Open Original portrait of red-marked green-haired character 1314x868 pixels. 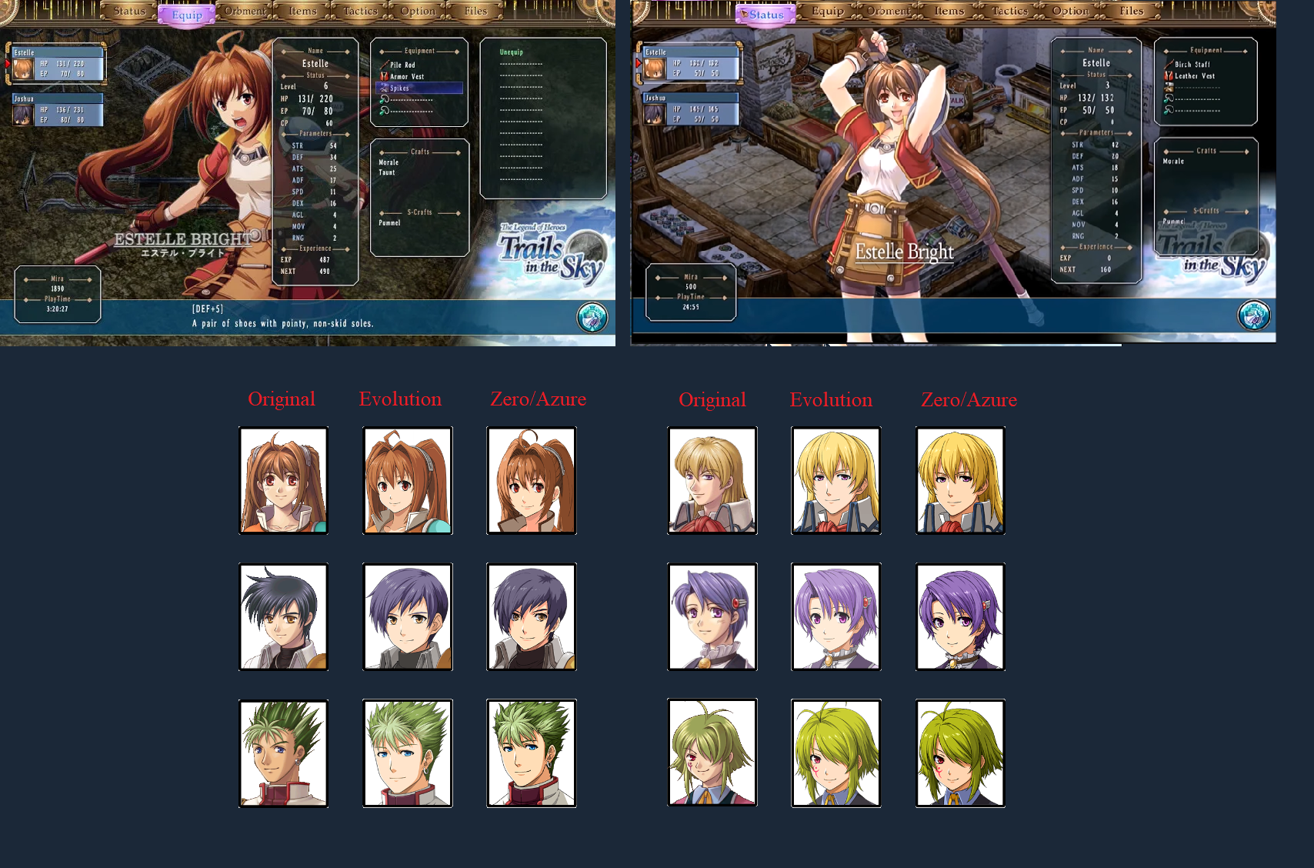pyautogui.click(x=712, y=753)
